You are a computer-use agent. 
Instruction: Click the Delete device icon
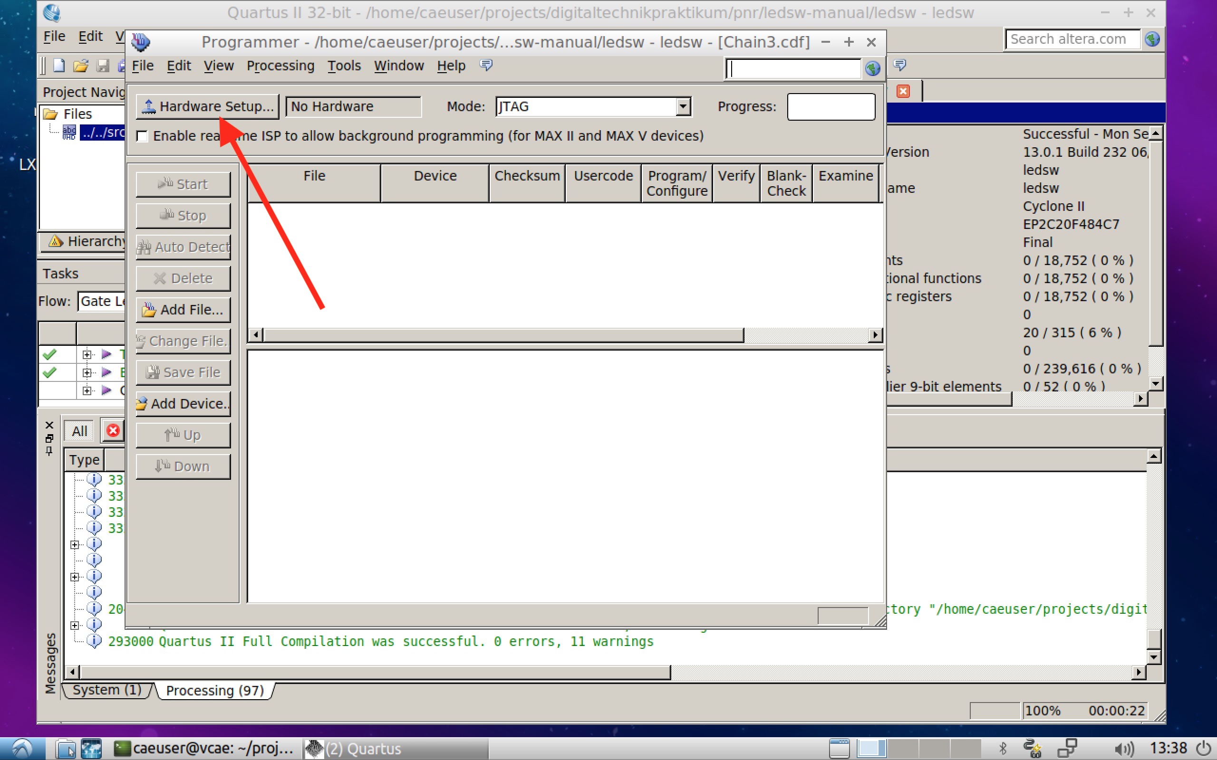(x=184, y=277)
